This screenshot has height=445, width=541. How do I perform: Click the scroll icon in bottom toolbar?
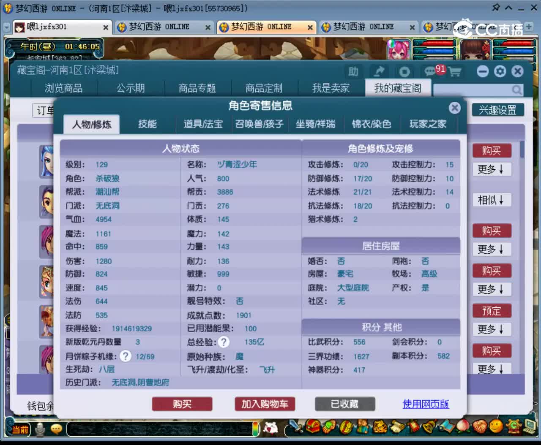click(x=397, y=427)
